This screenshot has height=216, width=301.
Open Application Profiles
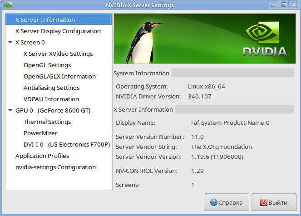pos(42,156)
